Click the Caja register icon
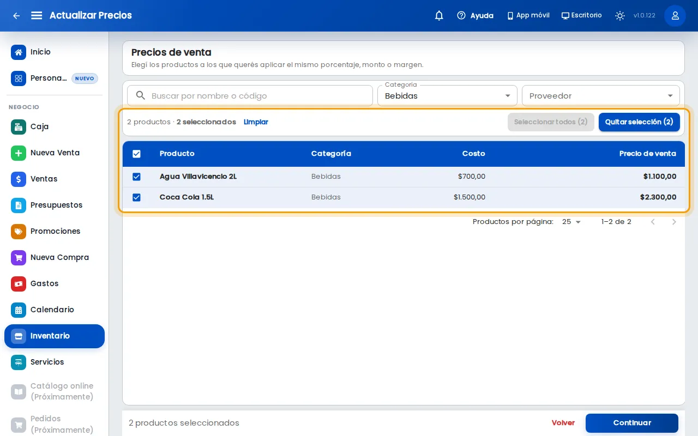 tap(19, 126)
